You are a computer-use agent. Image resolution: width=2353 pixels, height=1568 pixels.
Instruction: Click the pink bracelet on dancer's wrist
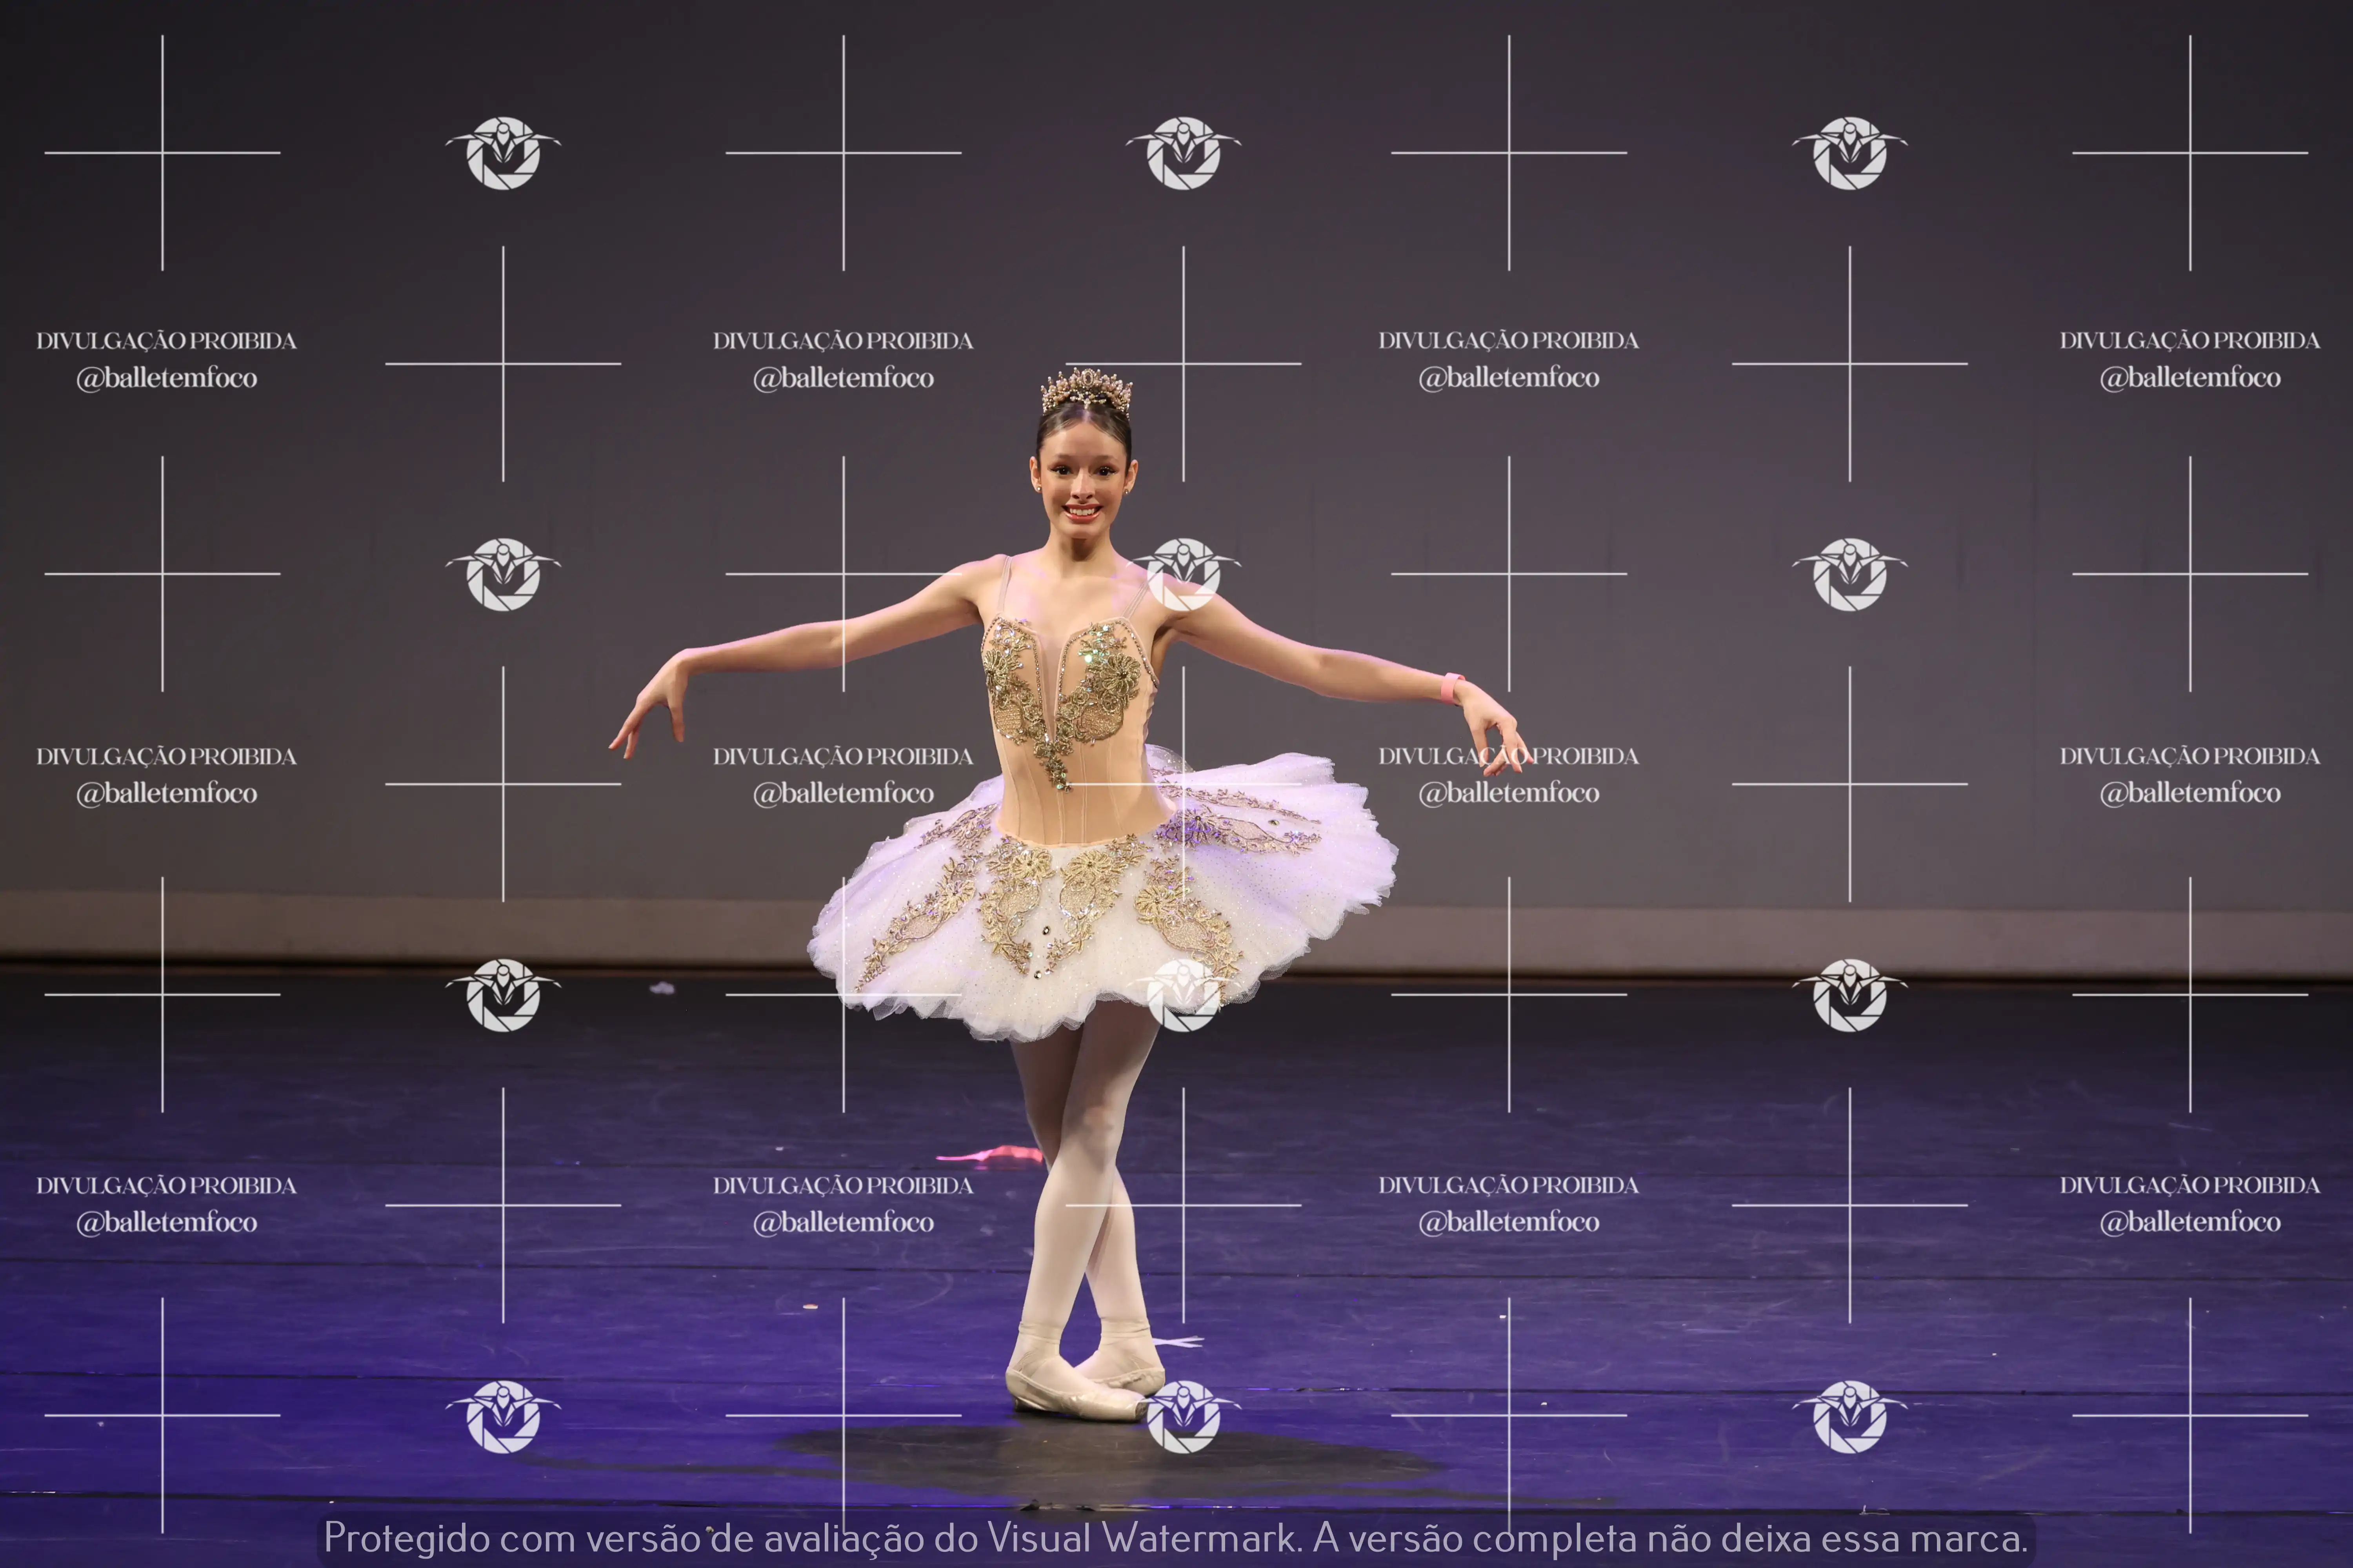point(1451,688)
